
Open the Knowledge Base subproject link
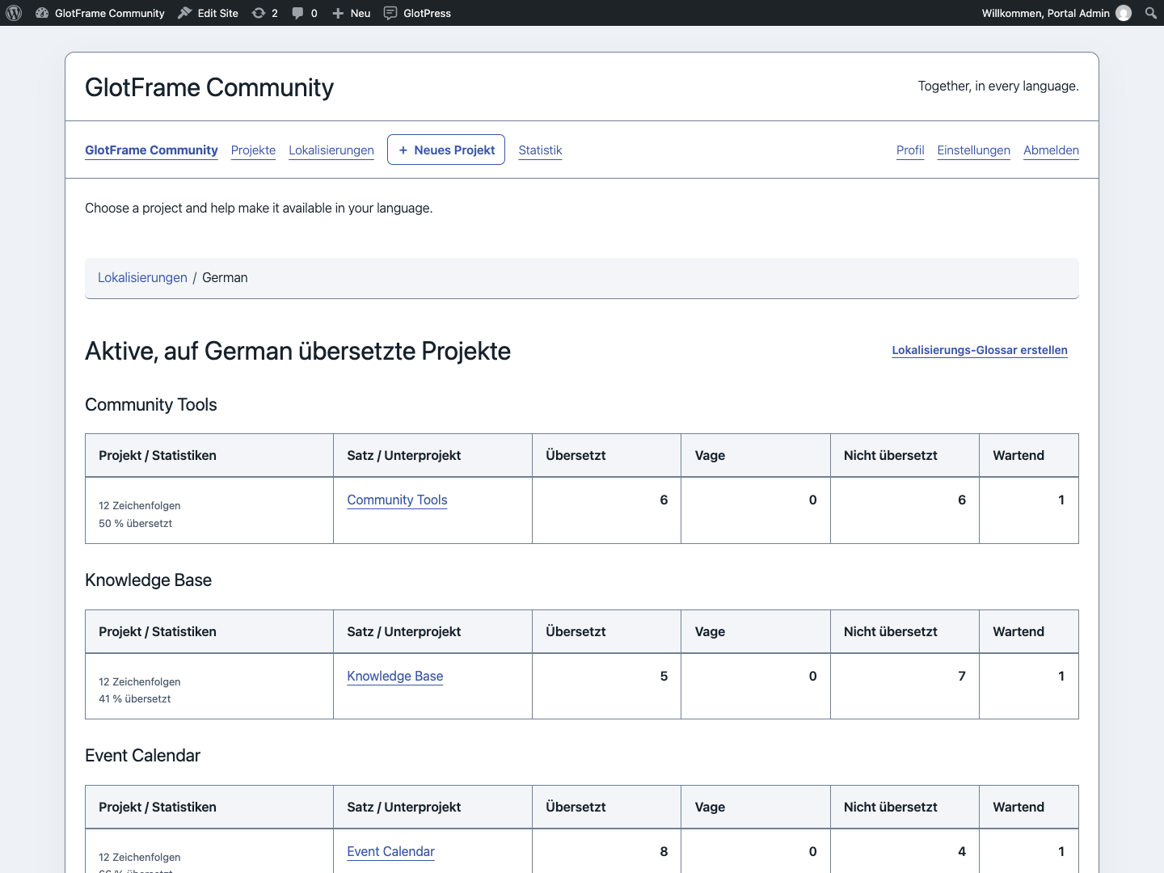(x=395, y=676)
